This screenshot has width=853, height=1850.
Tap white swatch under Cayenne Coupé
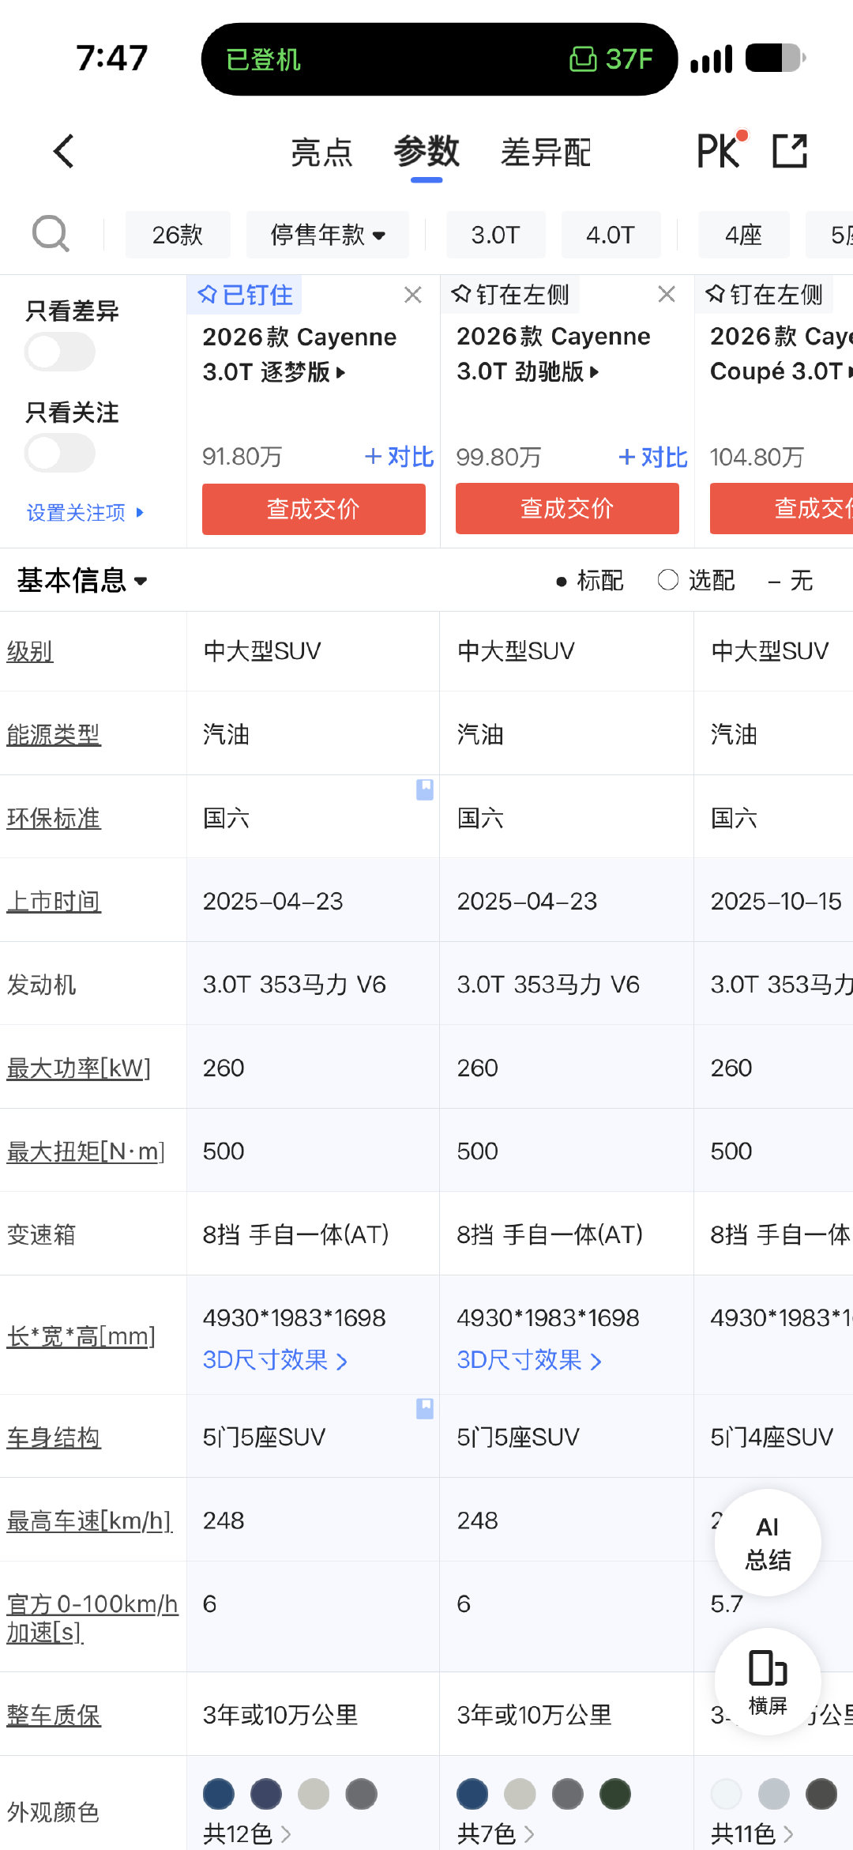[x=726, y=1794]
